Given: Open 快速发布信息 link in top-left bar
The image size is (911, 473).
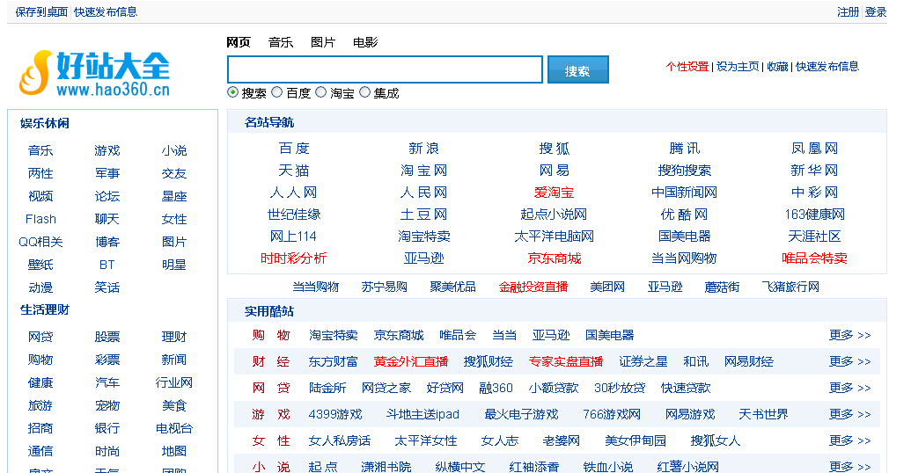Looking at the screenshot, I should coord(106,12).
